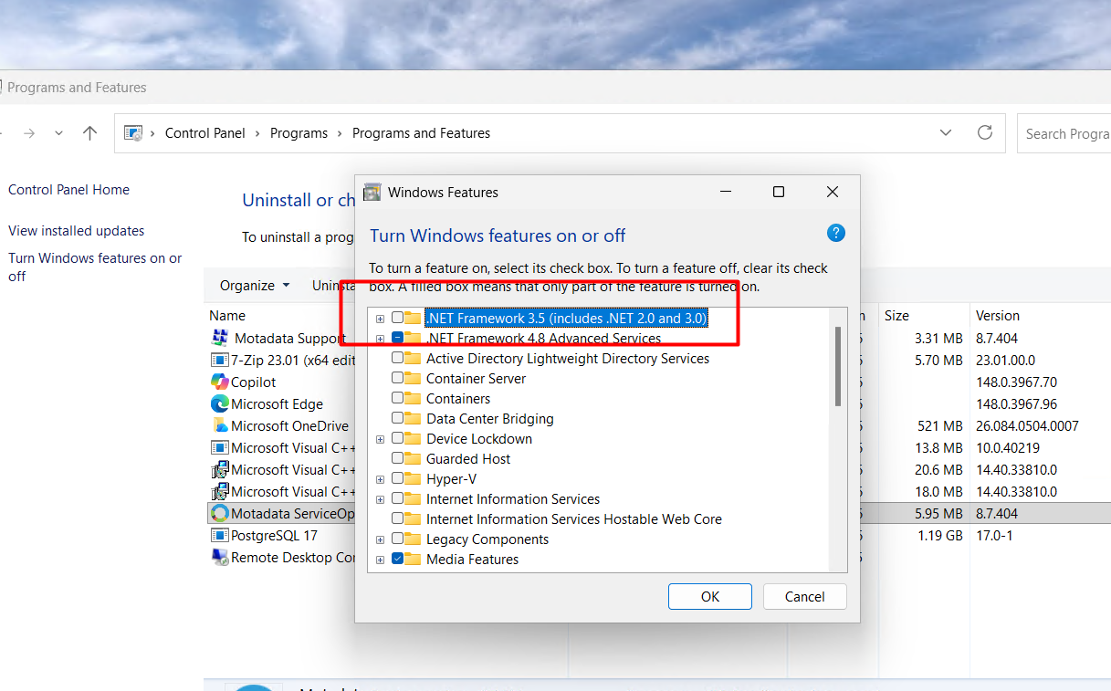Click the help question mark icon
Image resolution: width=1111 pixels, height=691 pixels.
coord(835,233)
